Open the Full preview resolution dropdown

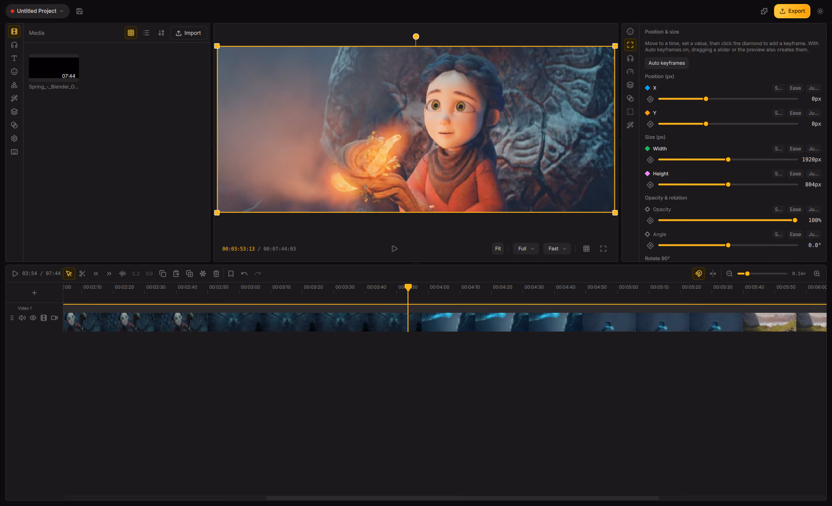526,249
